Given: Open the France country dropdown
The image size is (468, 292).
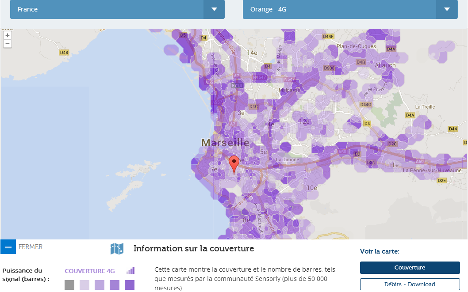Looking at the screenshot, I should (x=117, y=9).
